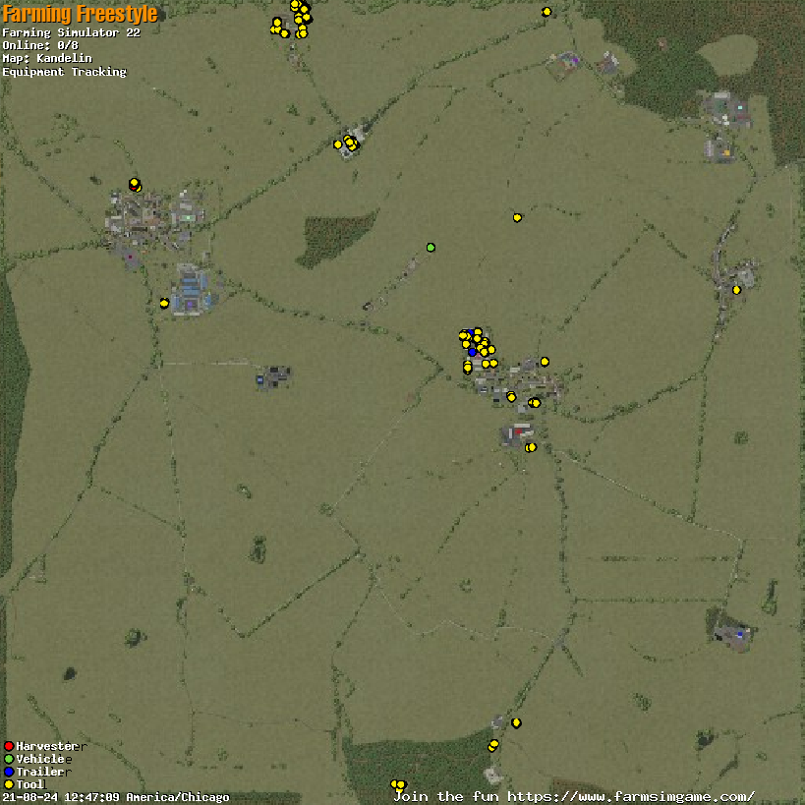The image size is (805, 805).
Task: Select the blue Trailer legend dot
Action: (9, 772)
